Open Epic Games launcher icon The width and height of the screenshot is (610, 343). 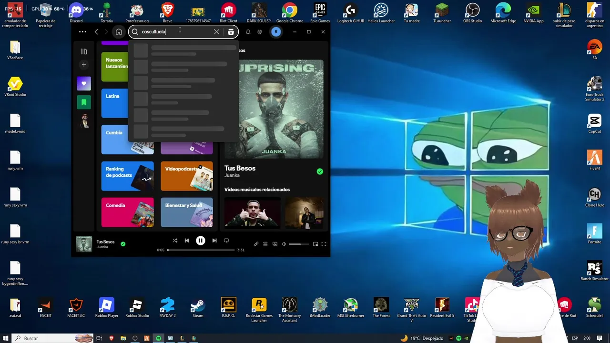tap(320, 13)
